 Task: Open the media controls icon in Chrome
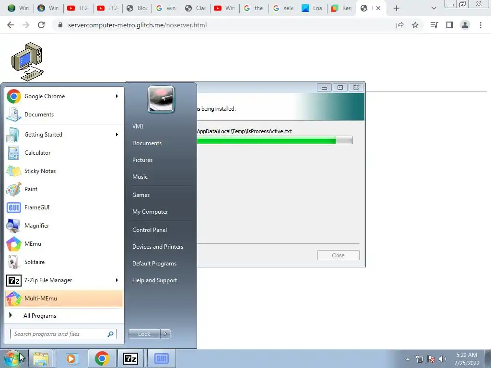pos(434,25)
